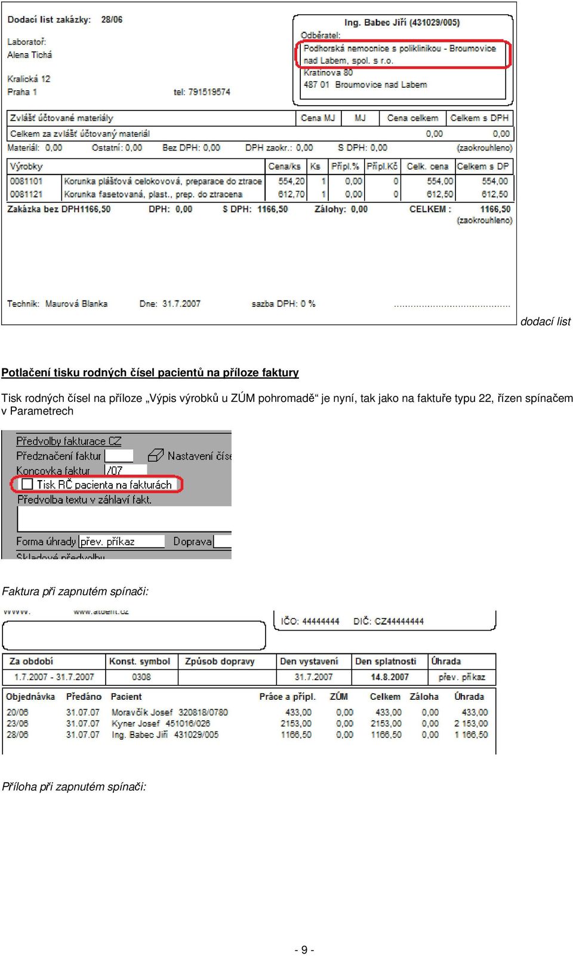Click the Za období column header
The width and height of the screenshot is (573, 956).
coord(31,662)
